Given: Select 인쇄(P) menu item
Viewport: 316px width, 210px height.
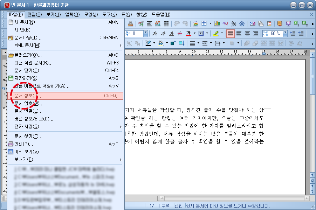Looking at the screenshot, I should 65,144.
